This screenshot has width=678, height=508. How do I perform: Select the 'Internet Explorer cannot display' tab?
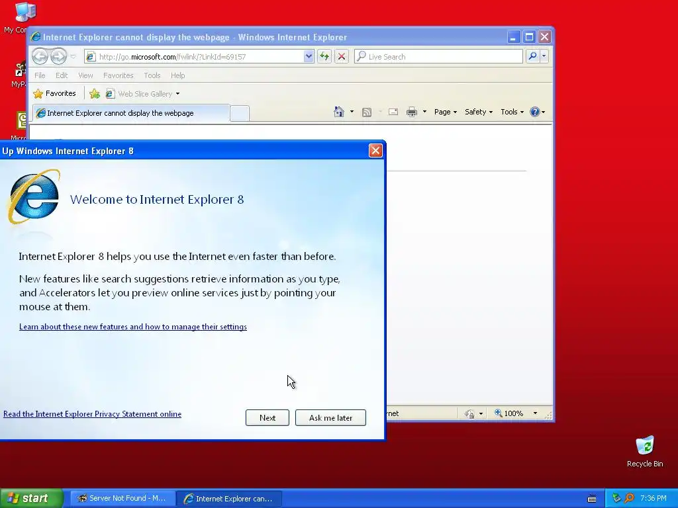pyautogui.click(x=132, y=113)
